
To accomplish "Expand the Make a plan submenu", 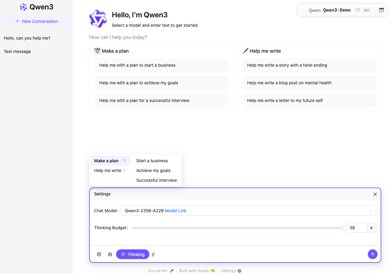I will [110, 161].
